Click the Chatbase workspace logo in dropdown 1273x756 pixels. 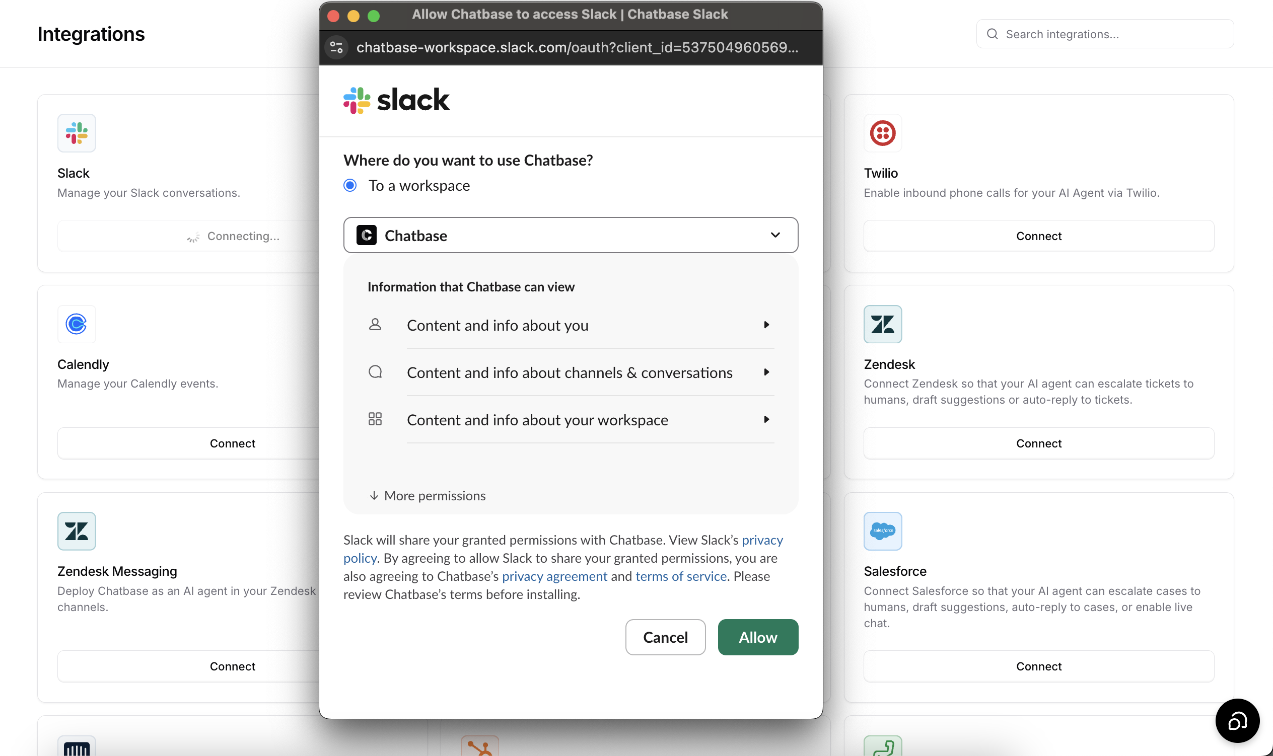pos(367,236)
